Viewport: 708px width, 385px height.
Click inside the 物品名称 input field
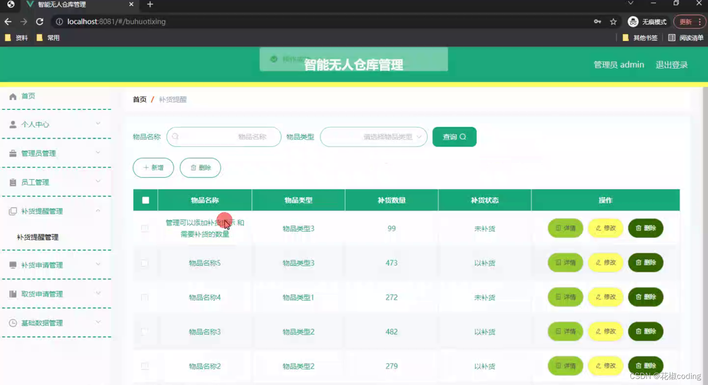coord(223,136)
